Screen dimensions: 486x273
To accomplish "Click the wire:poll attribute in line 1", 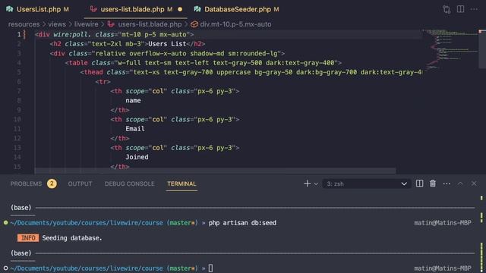I will 72,34.
